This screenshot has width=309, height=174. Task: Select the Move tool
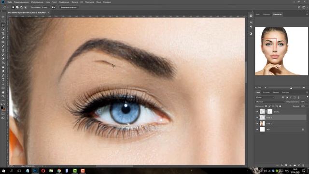3,17
